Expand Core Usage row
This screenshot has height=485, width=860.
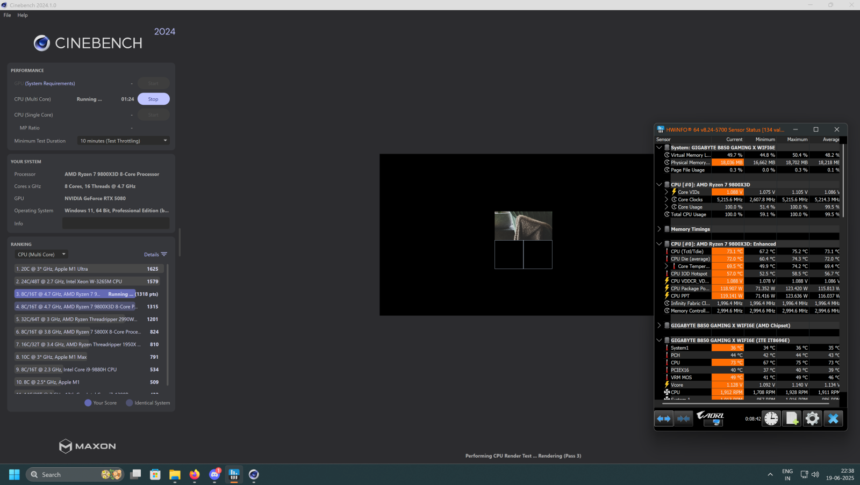click(x=666, y=207)
